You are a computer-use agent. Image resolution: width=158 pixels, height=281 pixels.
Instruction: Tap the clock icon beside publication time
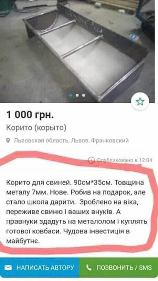pyautogui.click(x=91, y=160)
